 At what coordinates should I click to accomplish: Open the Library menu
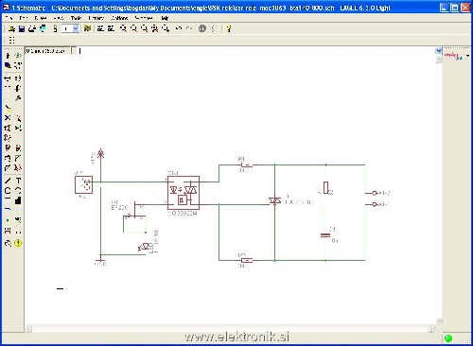(x=96, y=18)
